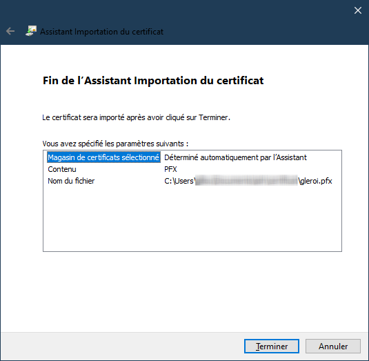Viewport: 369px width, 361px height.
Task: Click the Assistant Importation du certificat title
Action: pyautogui.click(x=101, y=32)
